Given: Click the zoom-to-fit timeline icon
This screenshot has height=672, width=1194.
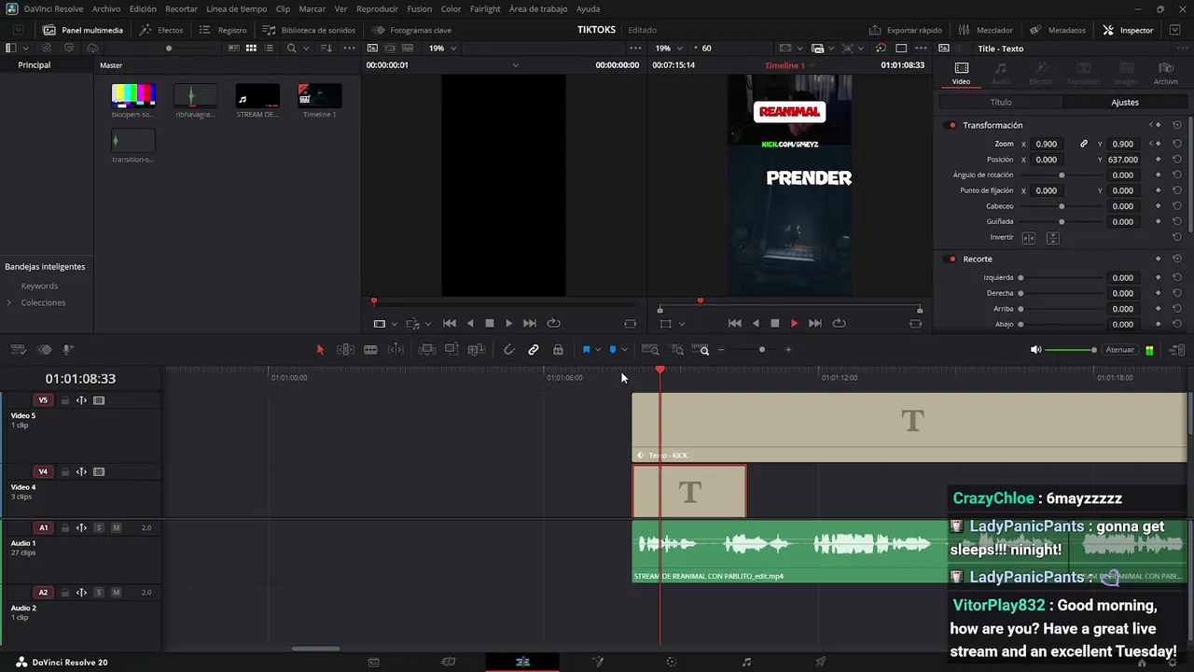Looking at the screenshot, I should tap(650, 350).
